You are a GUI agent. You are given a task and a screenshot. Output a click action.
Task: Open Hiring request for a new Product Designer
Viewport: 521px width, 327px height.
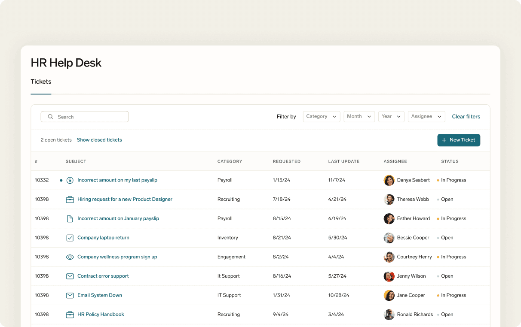point(125,200)
